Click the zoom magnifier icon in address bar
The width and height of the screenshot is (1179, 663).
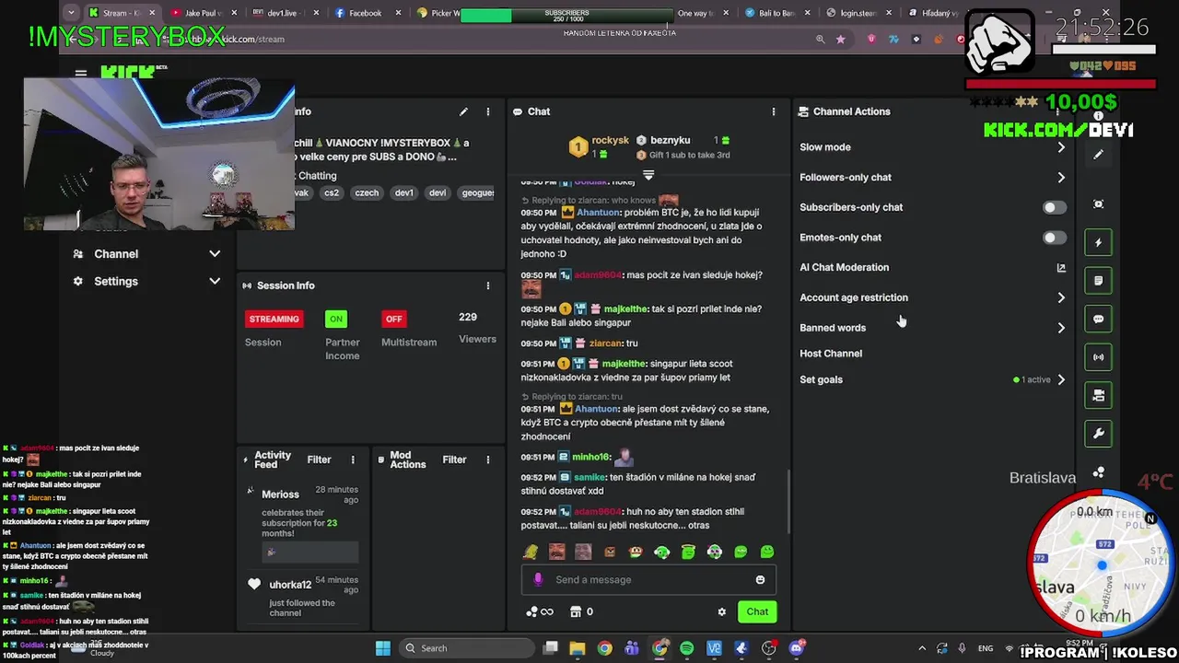point(820,40)
